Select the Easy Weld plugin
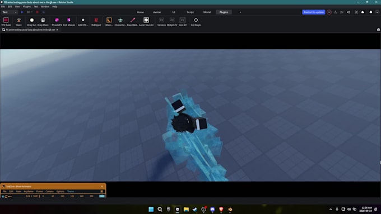The height and width of the screenshot is (214, 381). 133,21
